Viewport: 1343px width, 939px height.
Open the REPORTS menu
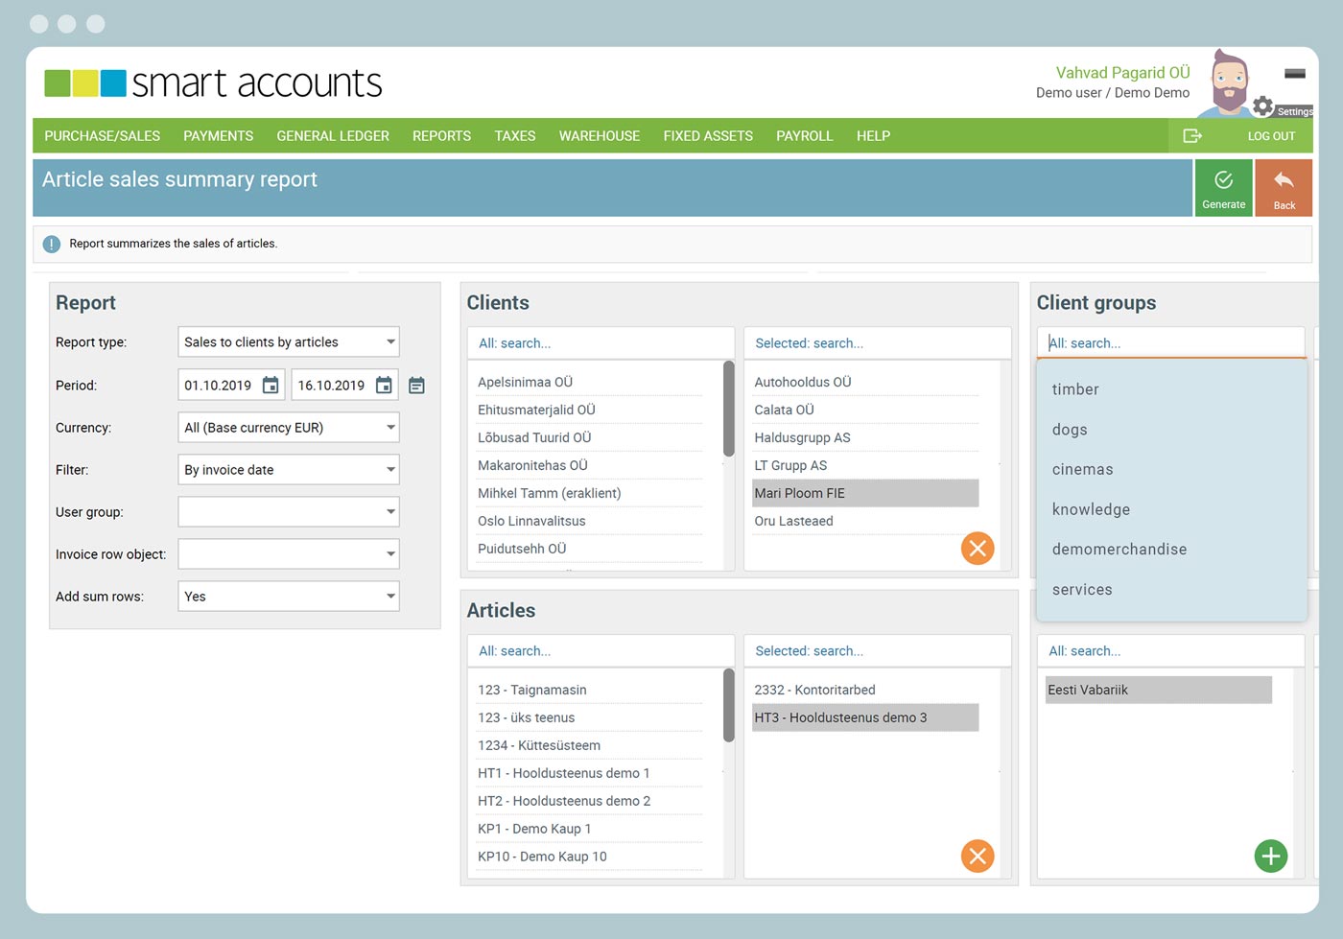[441, 136]
